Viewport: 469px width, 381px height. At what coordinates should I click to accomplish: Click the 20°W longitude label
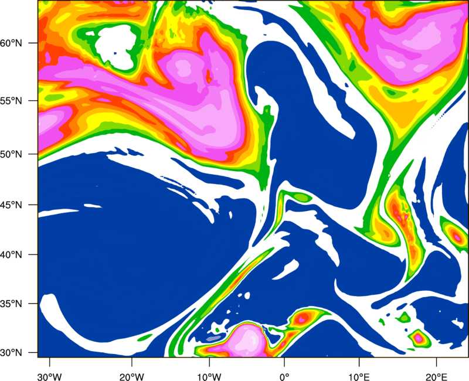pos(132,377)
